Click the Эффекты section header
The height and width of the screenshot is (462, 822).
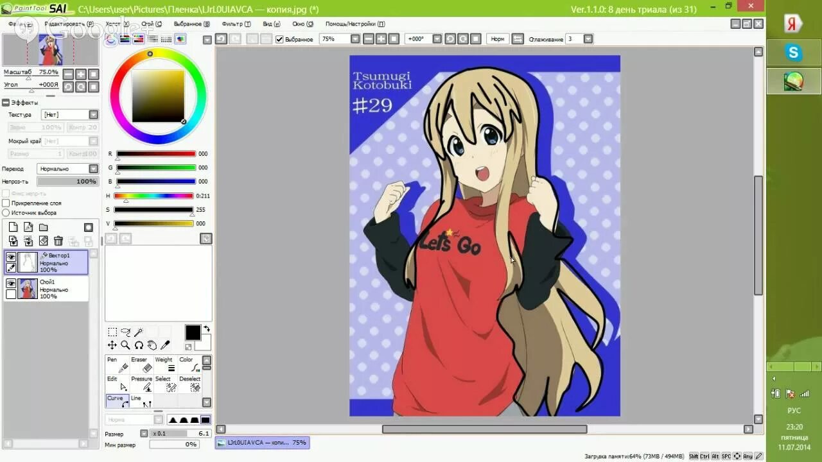pos(24,102)
